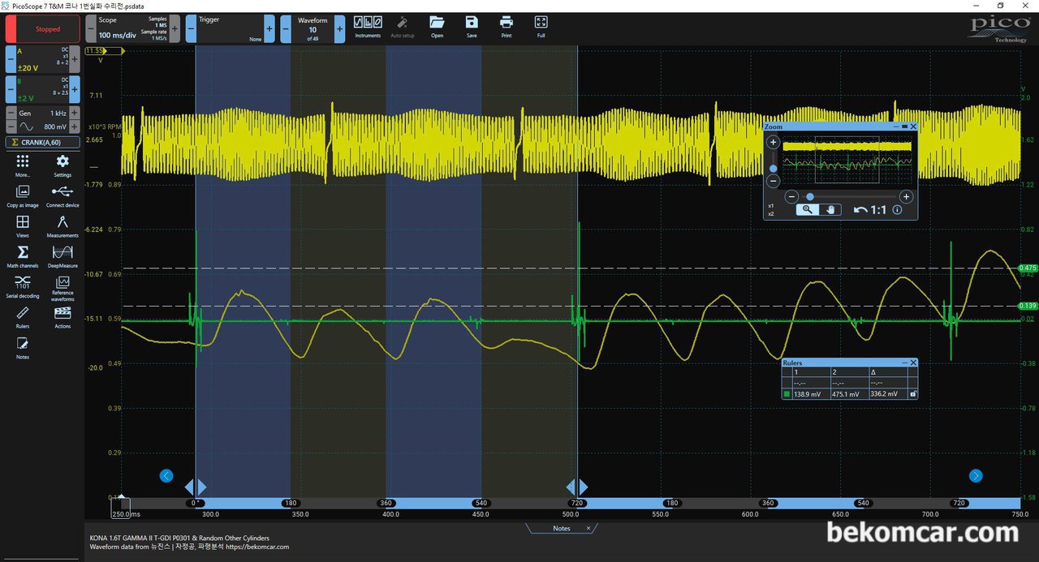This screenshot has width=1039, height=562.
Task: Open the Instruments toolbar icon
Action: tap(368, 26)
